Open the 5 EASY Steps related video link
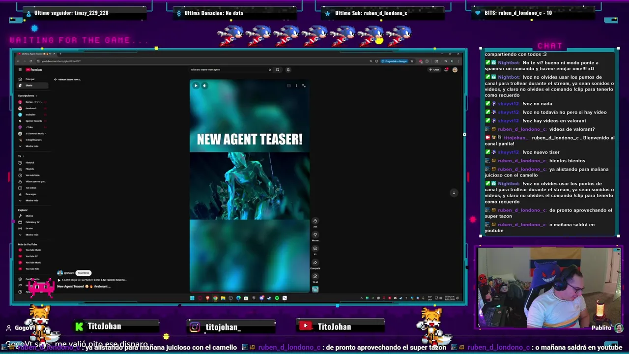The height and width of the screenshot is (354, 629). [x=92, y=280]
